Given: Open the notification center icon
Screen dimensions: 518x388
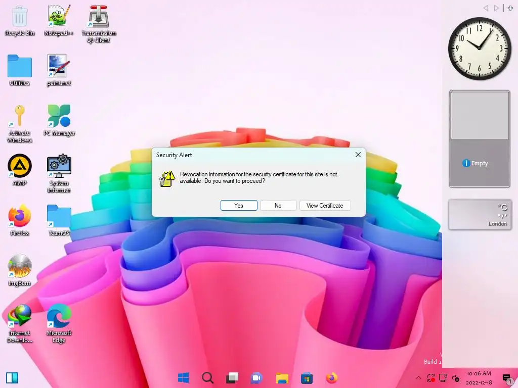Looking at the screenshot, I should coord(506,378).
